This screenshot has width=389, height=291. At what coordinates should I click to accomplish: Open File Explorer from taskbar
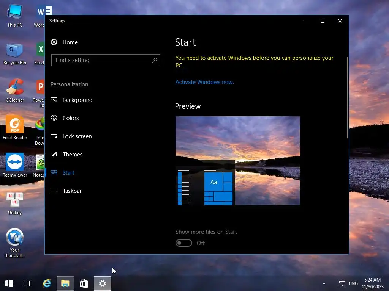(x=65, y=283)
